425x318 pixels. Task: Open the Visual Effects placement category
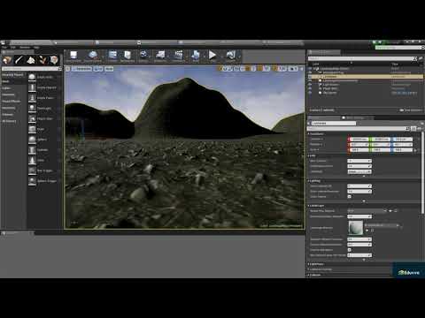pos(13,102)
